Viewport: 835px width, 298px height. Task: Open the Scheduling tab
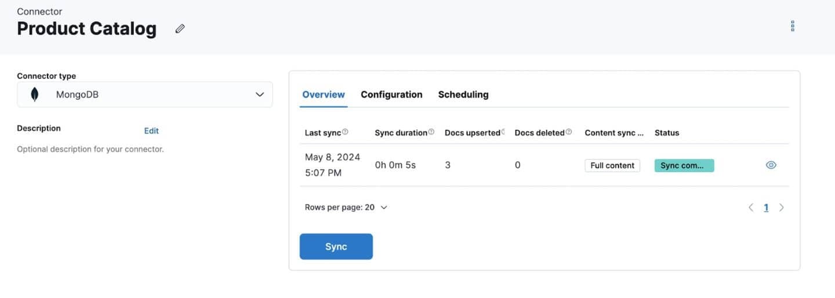[463, 95]
